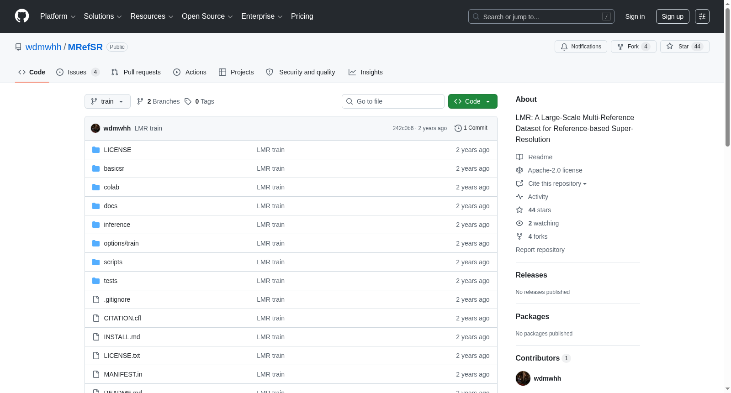This screenshot has width=731, height=393.
Task: Open the Insights tab
Action: (365, 72)
